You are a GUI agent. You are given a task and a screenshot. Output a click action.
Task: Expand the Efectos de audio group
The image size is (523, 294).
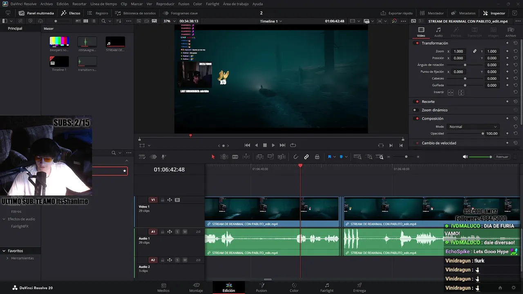tap(4, 219)
